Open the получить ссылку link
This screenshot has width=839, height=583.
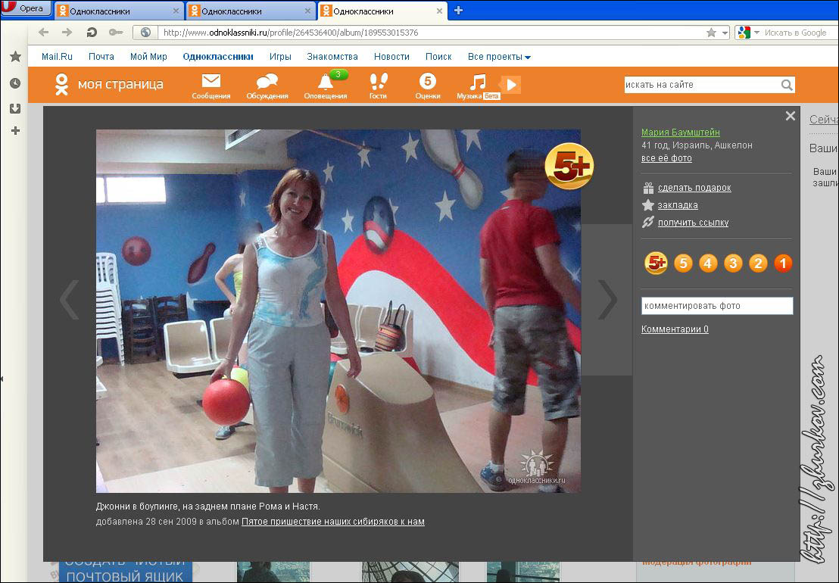(x=692, y=223)
